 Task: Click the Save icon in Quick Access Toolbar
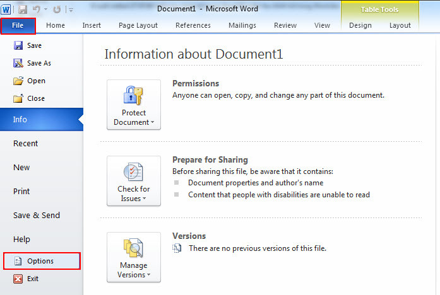(x=23, y=9)
